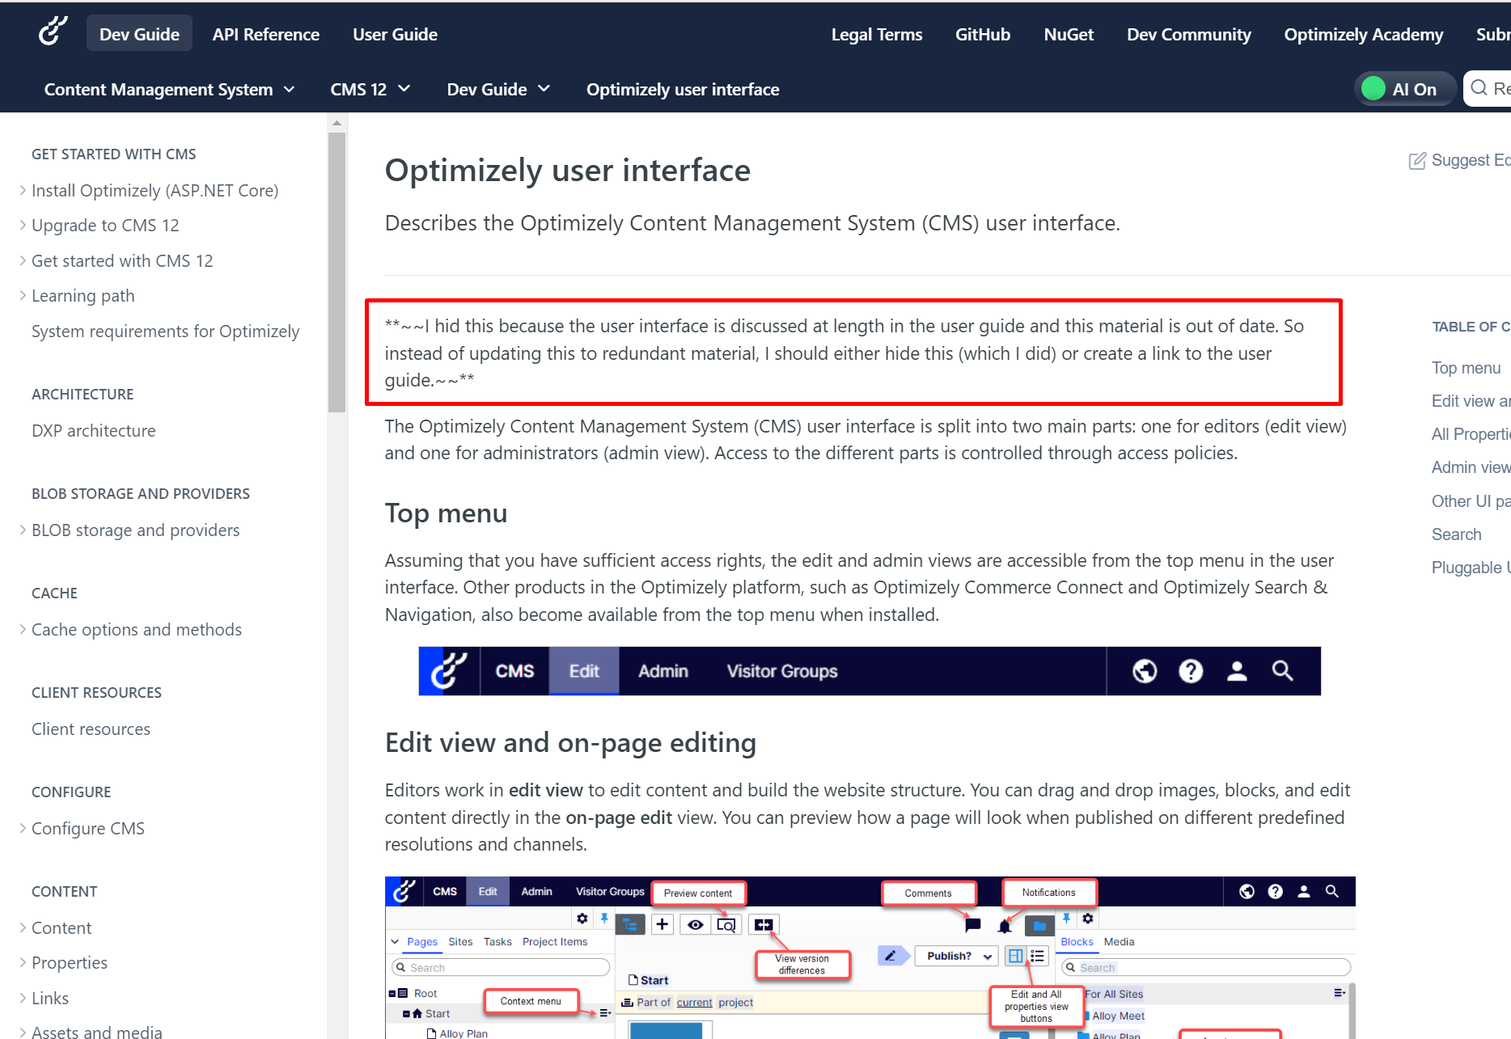Open DXP architecture sidebar page

(x=93, y=431)
